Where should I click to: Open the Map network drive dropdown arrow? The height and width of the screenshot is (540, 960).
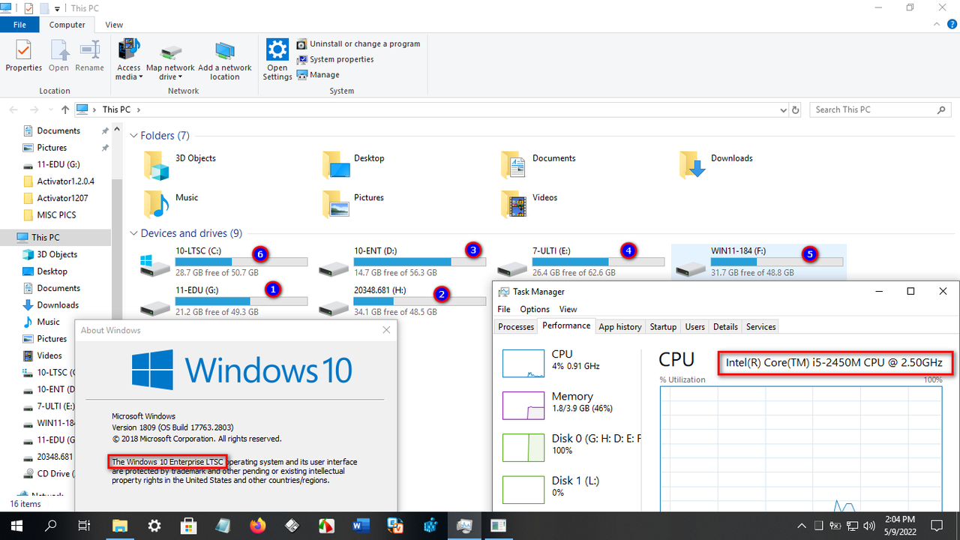point(180,77)
